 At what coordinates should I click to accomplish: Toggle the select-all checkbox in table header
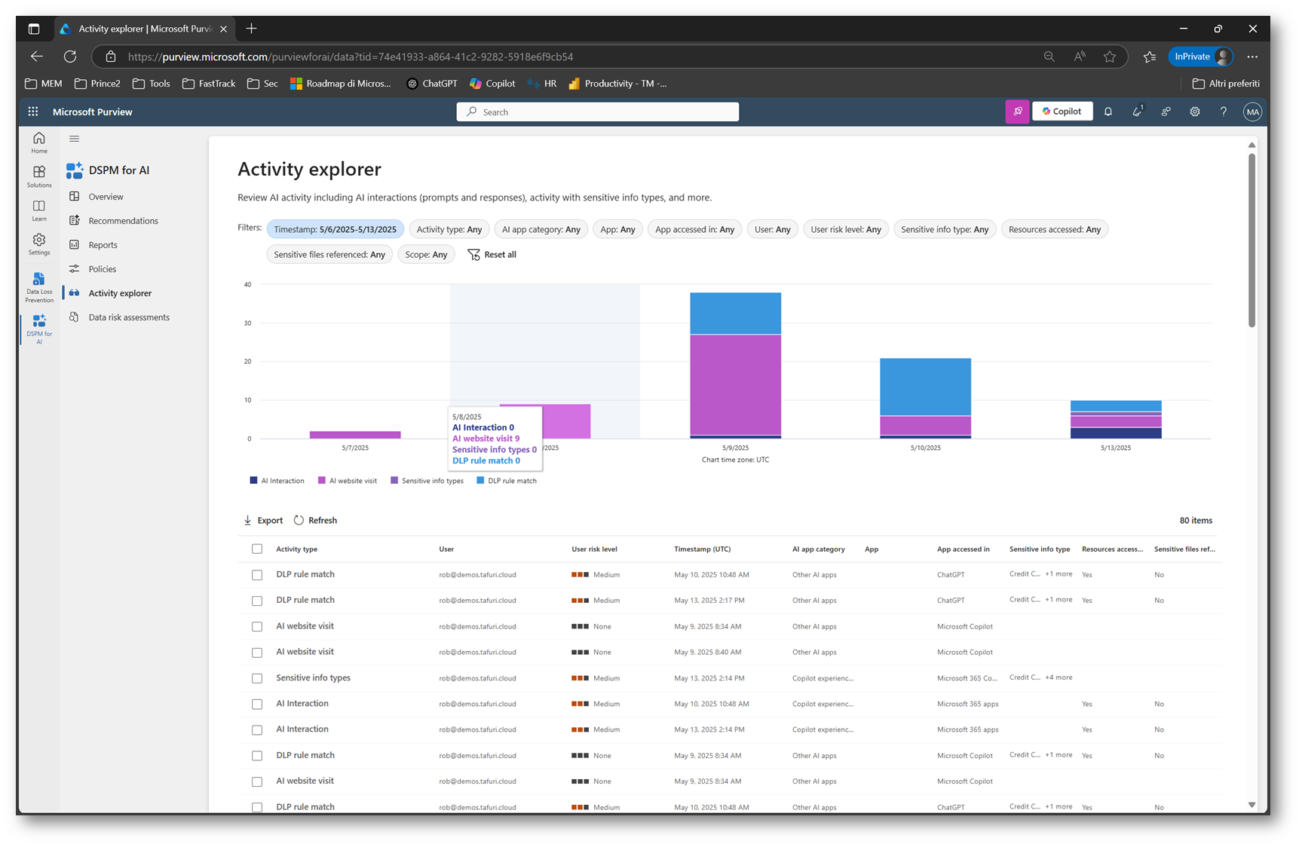click(x=257, y=549)
